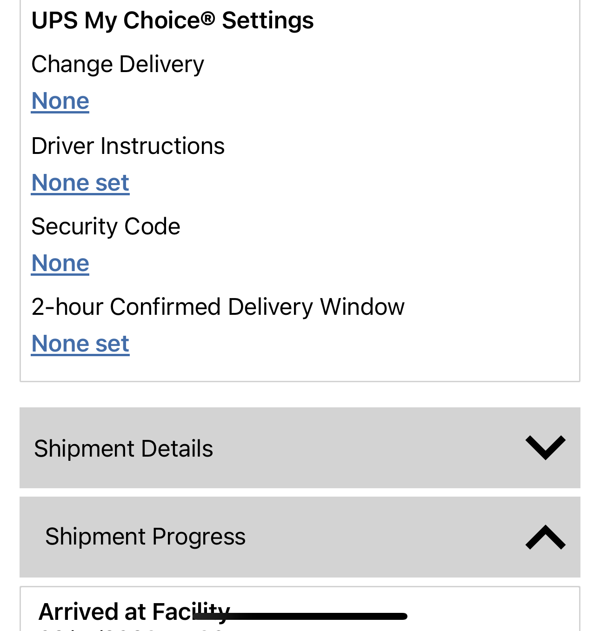Click the Change Delivery label
This screenshot has height=631, width=600.
118,64
